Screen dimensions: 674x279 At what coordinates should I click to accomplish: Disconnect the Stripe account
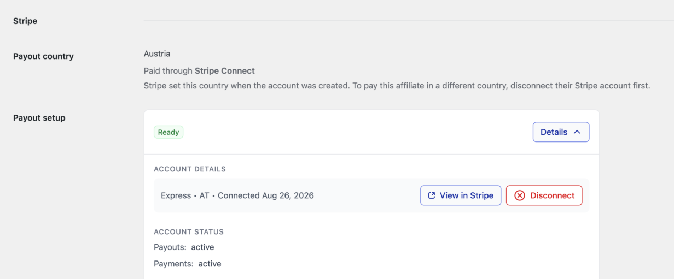coord(544,195)
